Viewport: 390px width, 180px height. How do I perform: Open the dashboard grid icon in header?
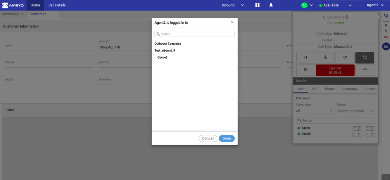point(258,5)
